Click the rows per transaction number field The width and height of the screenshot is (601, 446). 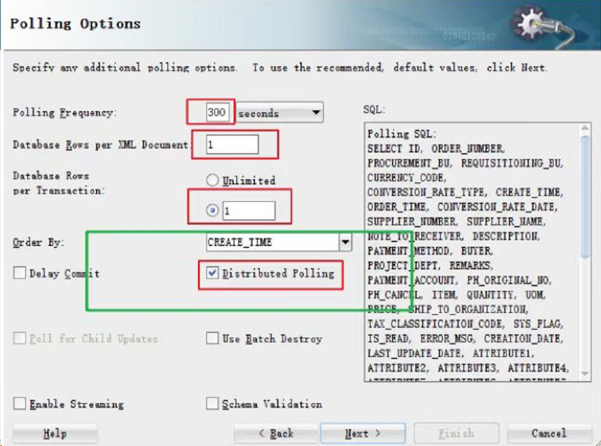[x=249, y=210]
